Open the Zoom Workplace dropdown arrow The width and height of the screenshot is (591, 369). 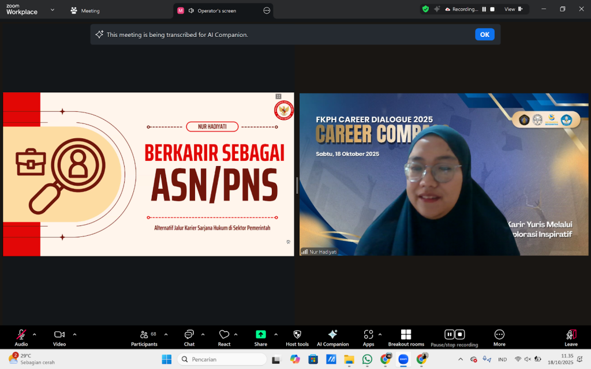53,10
